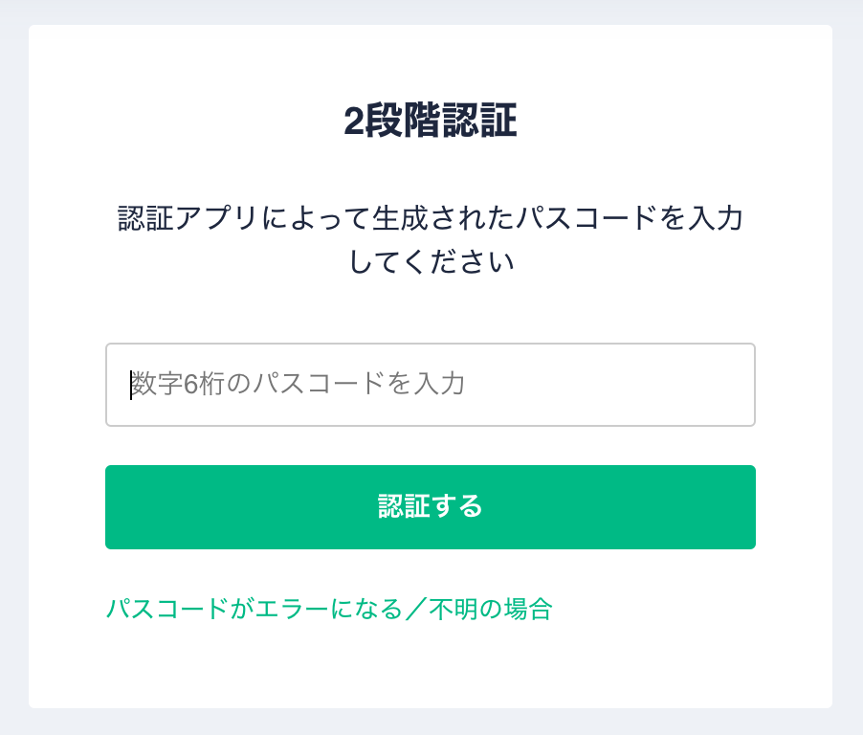The width and height of the screenshot is (863, 735).
Task: Click the blank white card area below the link
Action: pos(431,665)
